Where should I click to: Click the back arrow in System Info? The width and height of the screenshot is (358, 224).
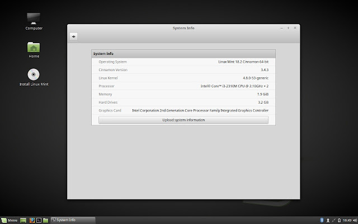pyautogui.click(x=73, y=36)
